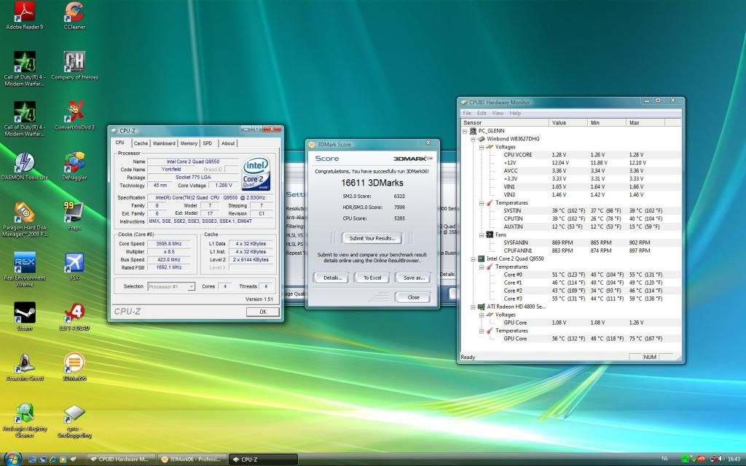The image size is (746, 466).
Task: Click the Close button in 3DMark Score
Action: pos(413,297)
